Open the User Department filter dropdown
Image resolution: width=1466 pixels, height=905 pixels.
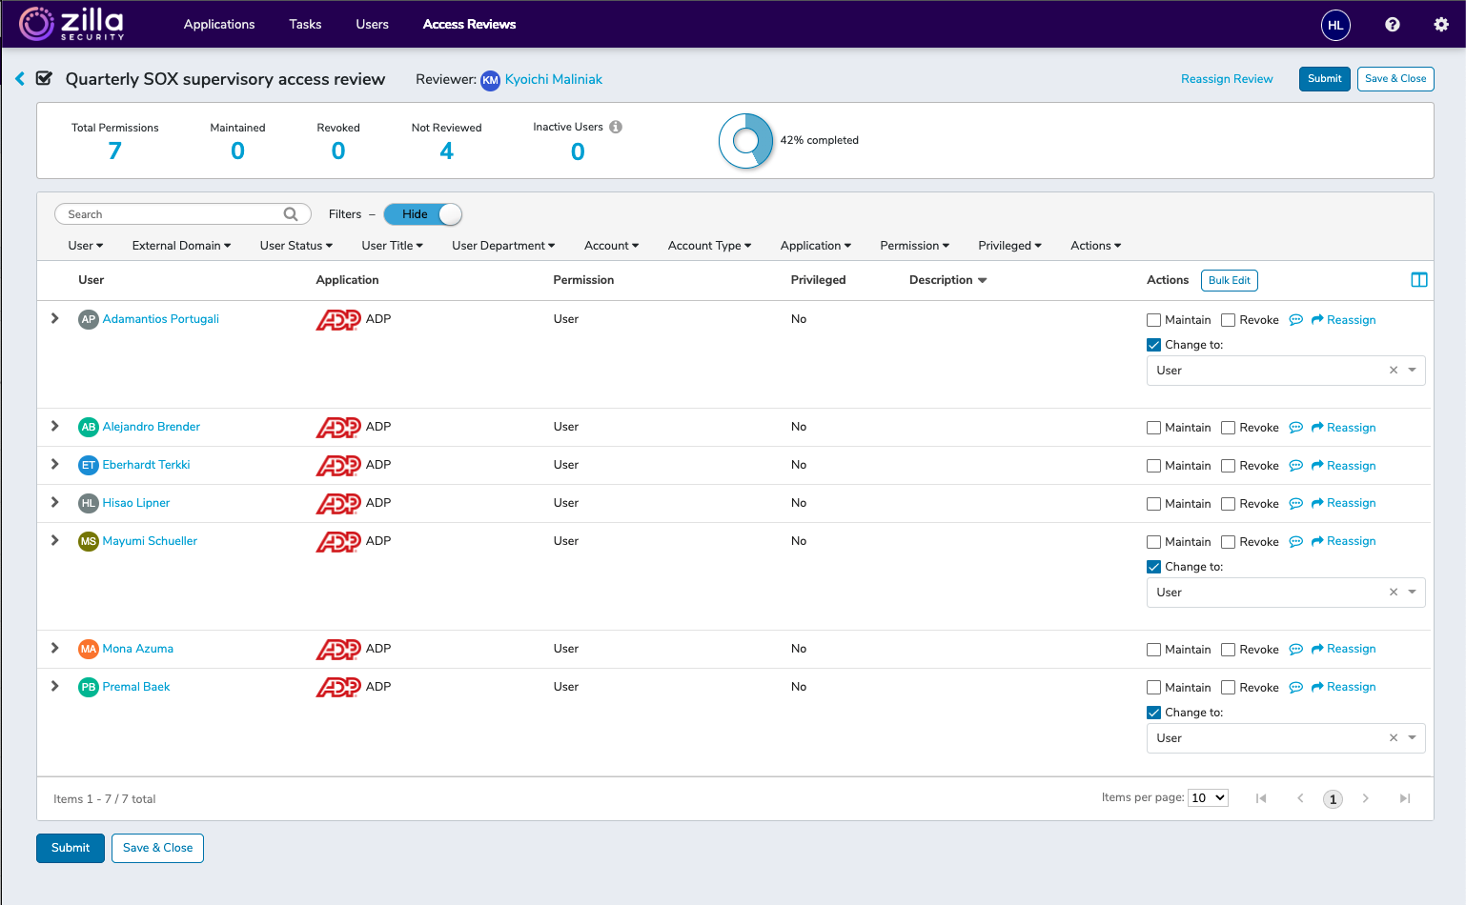(503, 245)
